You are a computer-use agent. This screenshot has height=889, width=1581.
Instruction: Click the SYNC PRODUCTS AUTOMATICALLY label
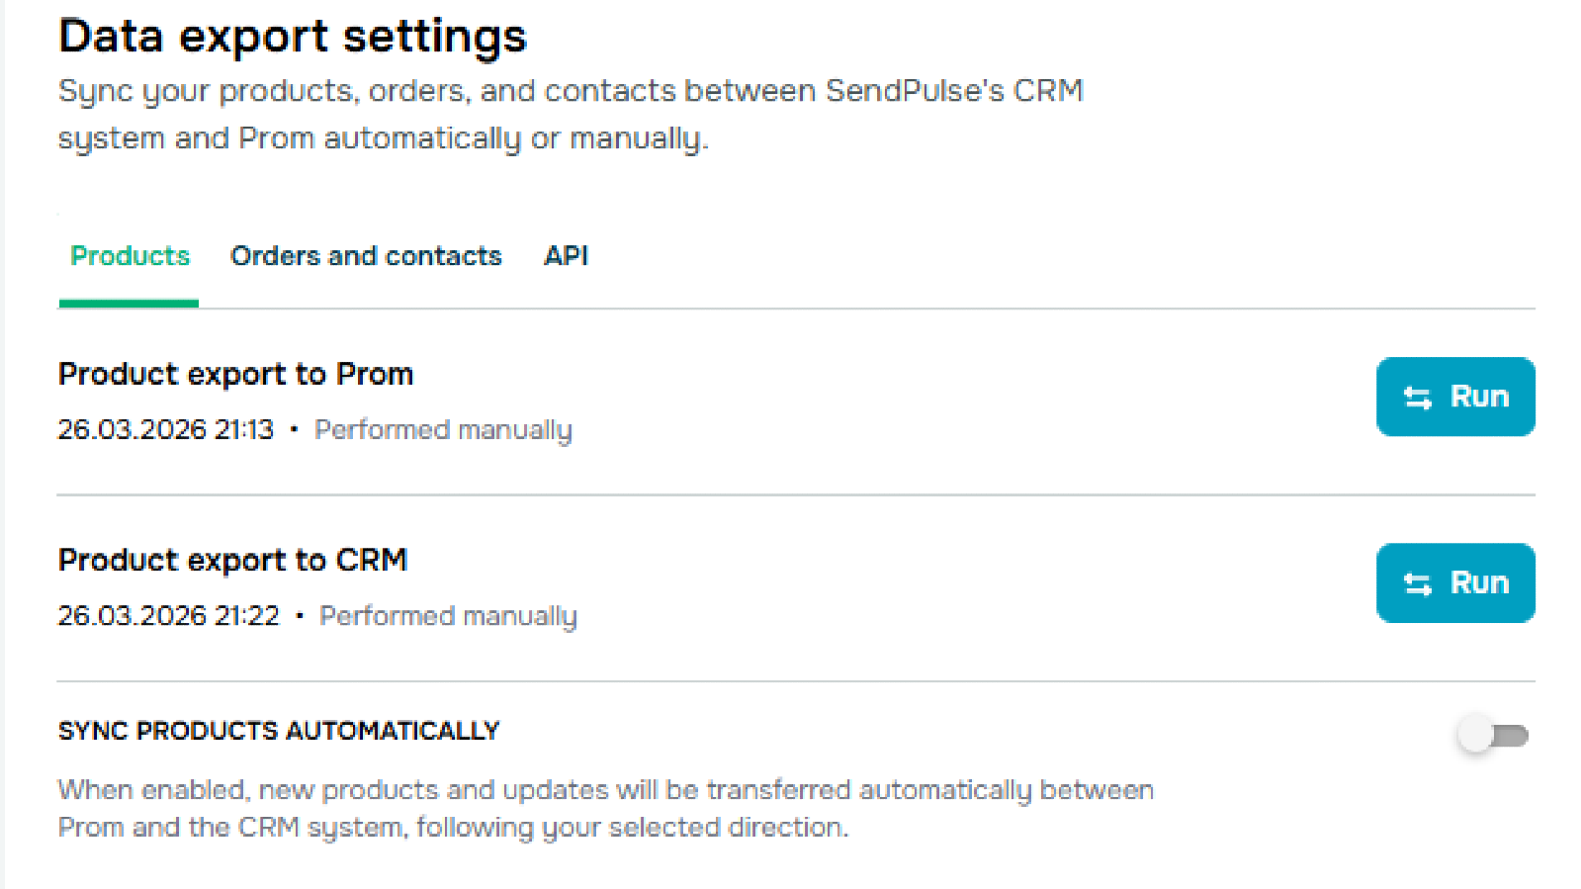pos(279,731)
